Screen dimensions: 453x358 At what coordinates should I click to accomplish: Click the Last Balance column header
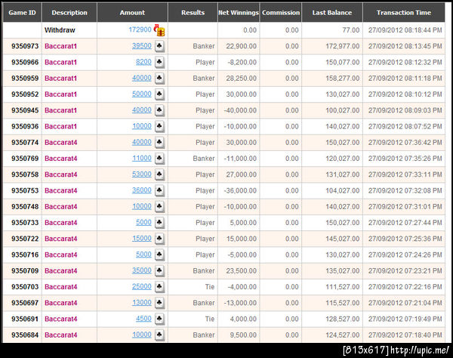(x=332, y=13)
